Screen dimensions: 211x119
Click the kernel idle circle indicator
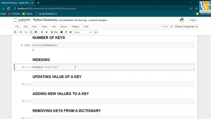pyautogui.click(x=196, y=26)
